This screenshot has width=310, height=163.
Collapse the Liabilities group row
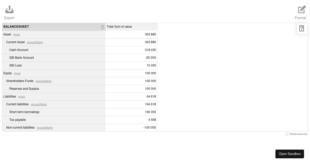10,97
